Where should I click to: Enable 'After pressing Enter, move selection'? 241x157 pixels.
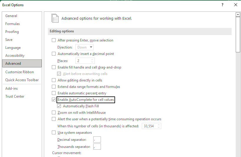54,40
